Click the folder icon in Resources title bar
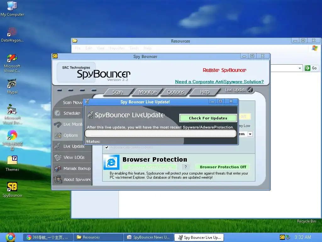Screen dimensions: 322x242 pyautogui.click(x=75, y=41)
